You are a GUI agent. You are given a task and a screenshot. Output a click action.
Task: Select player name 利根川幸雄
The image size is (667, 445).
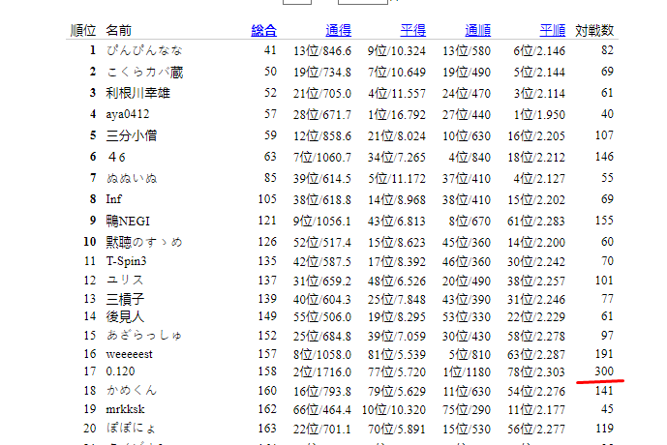(137, 93)
